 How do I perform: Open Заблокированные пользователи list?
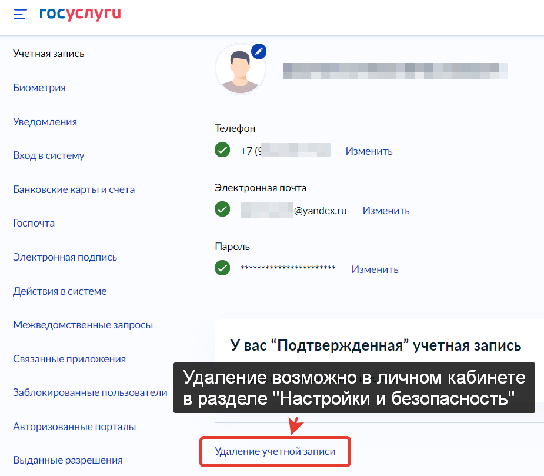click(x=90, y=392)
